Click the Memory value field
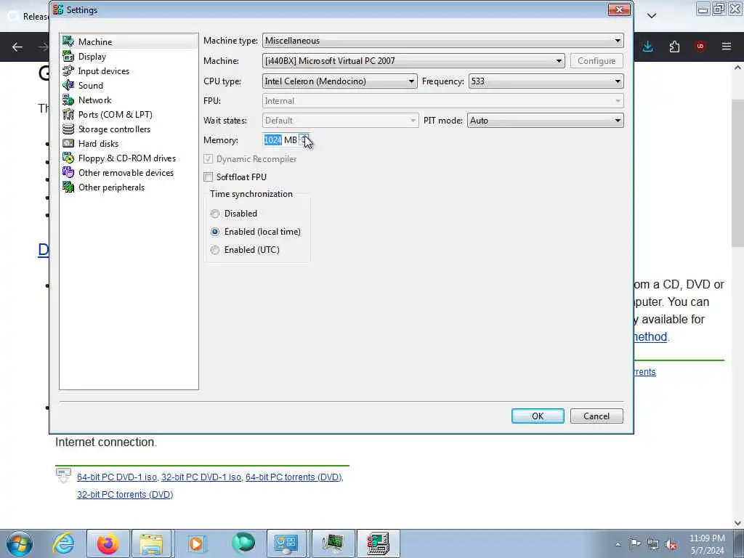Viewport: 744px width, 558px height. click(x=281, y=140)
